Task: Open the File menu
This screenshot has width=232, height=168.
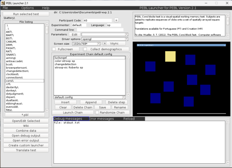Action: pyautogui.click(x=5, y=8)
